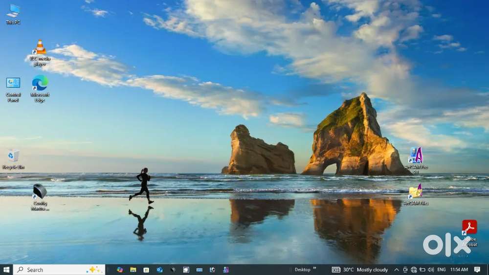Screen dimensions: 489x275
Task: Click the Windows Start button
Action: click(6, 270)
